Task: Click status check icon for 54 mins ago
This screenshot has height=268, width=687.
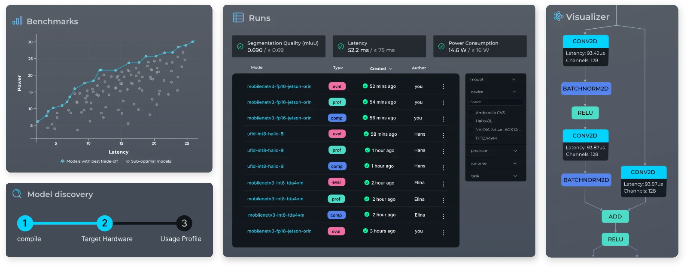Action: click(x=365, y=102)
